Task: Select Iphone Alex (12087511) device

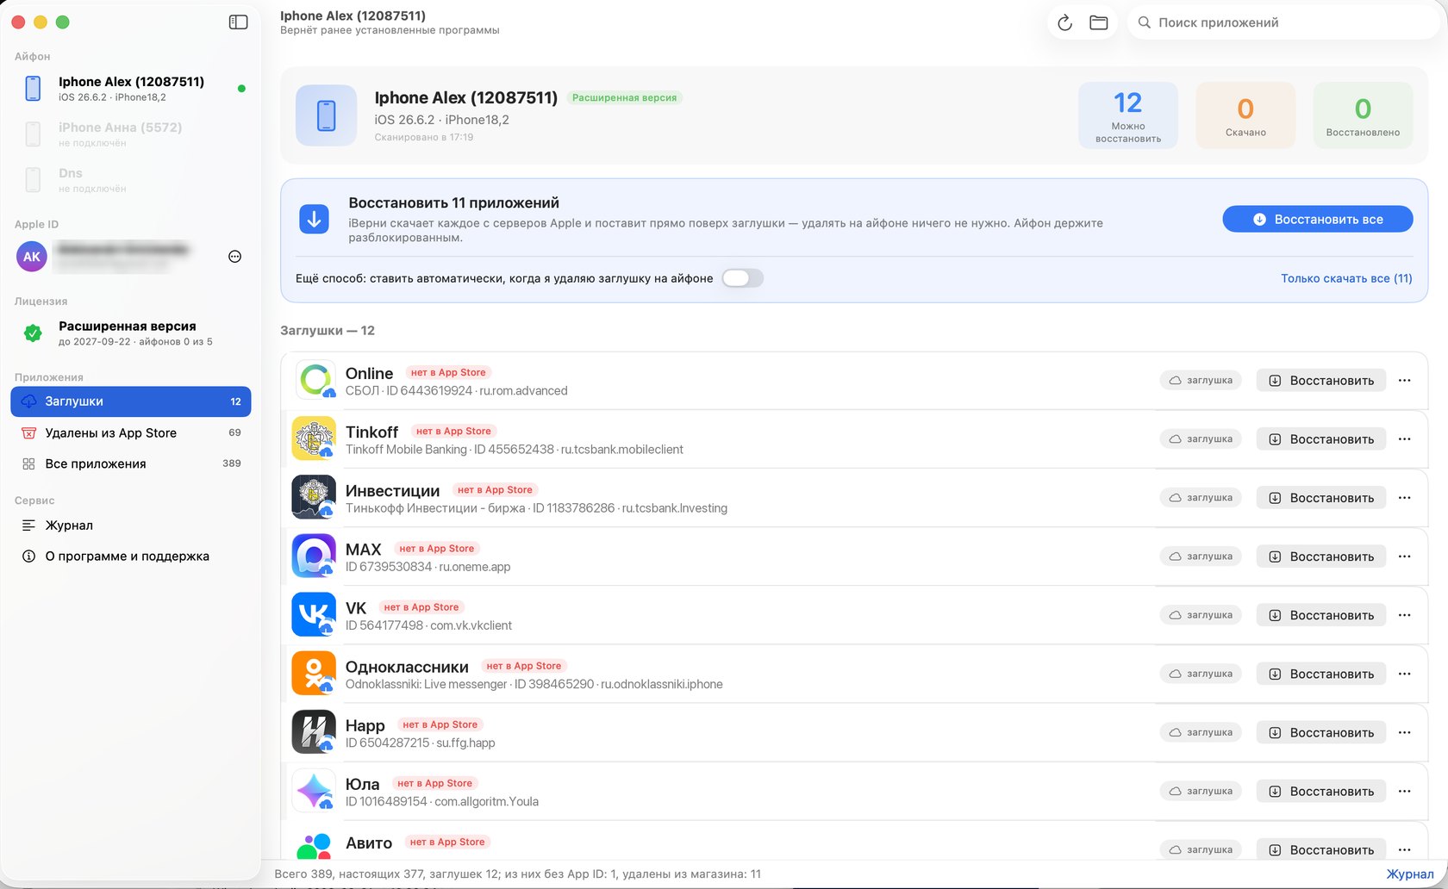Action: [131, 88]
